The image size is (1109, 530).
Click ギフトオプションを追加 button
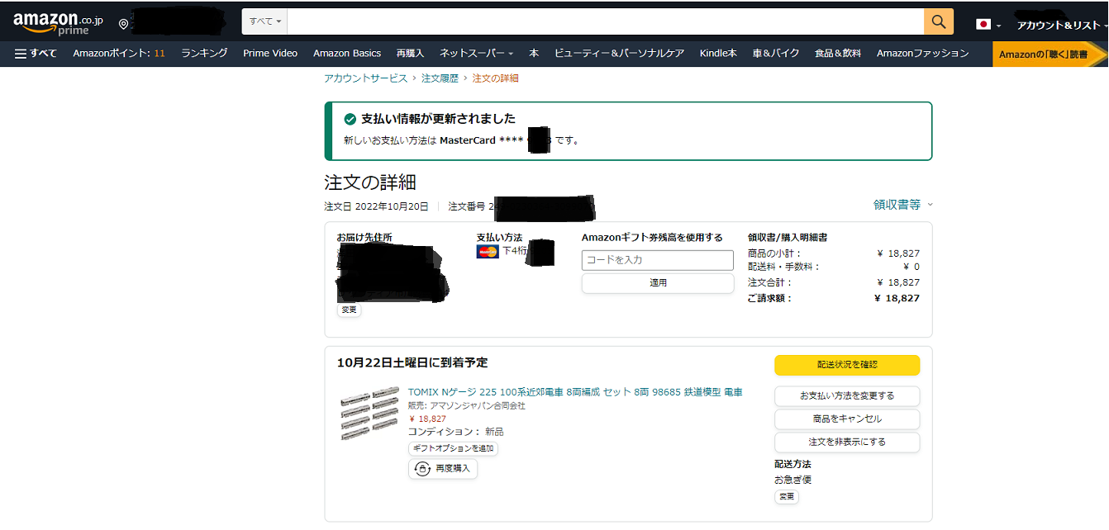(453, 448)
